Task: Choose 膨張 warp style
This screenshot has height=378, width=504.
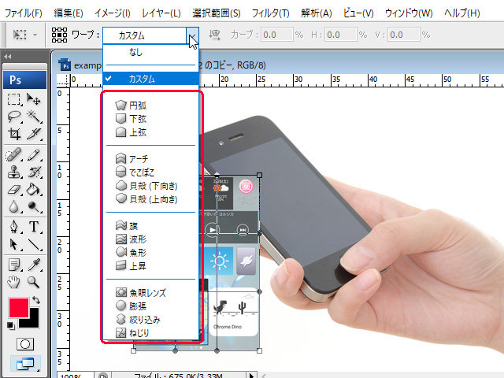Action: tap(150, 306)
